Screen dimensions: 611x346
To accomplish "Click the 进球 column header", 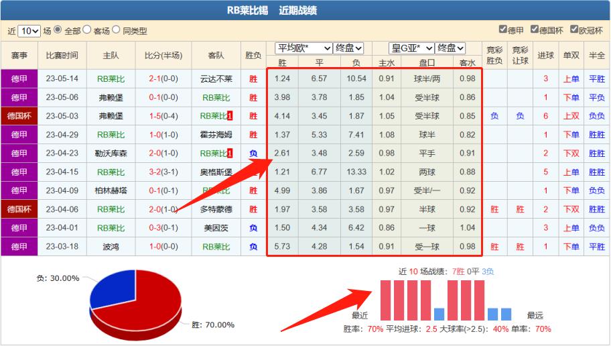I will [545, 56].
